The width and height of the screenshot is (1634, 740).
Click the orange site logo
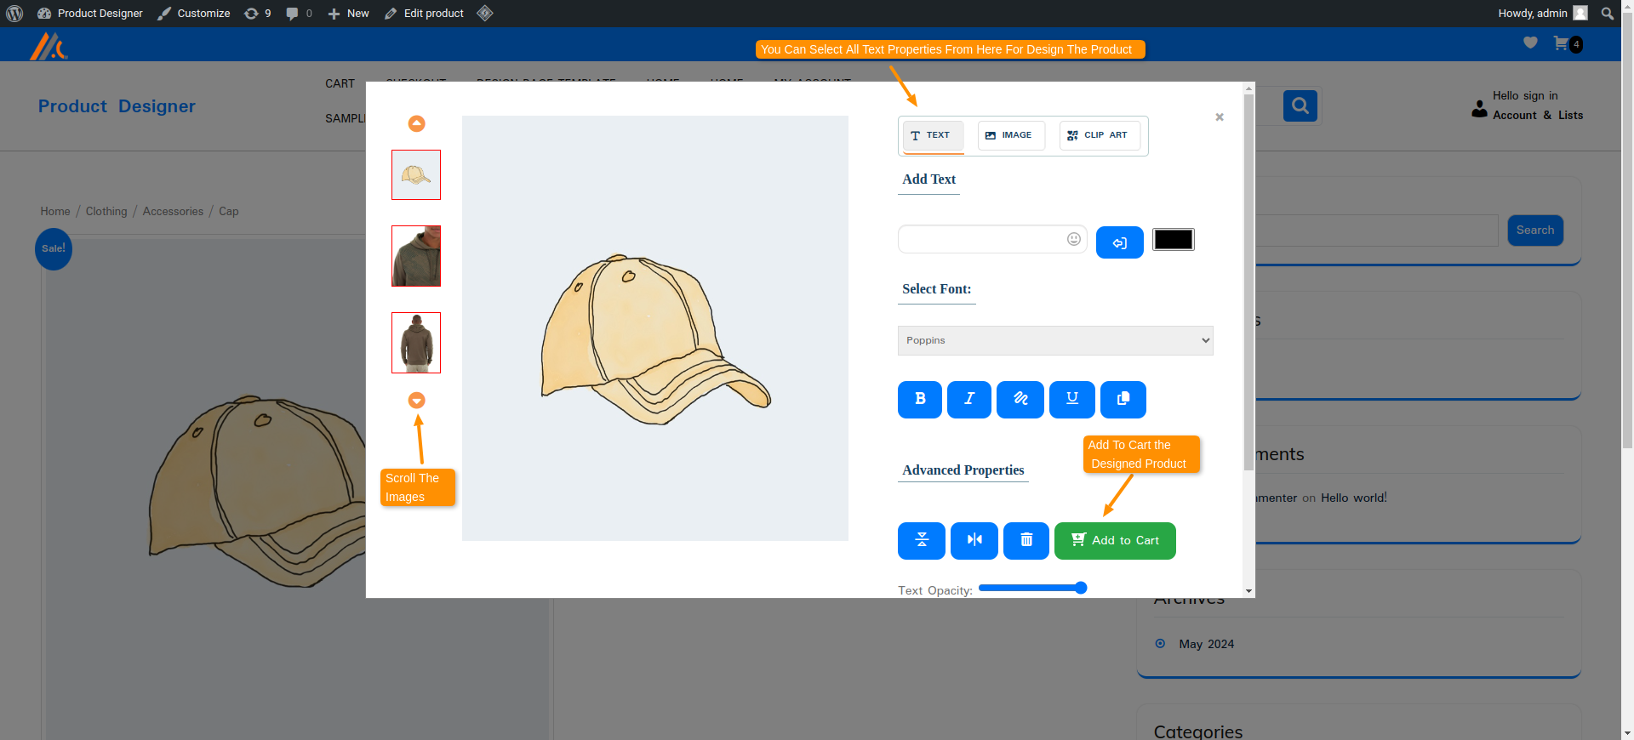pyautogui.click(x=49, y=46)
